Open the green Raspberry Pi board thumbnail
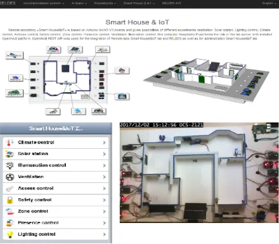279x244 pixels. pyautogui.click(x=14, y=93)
